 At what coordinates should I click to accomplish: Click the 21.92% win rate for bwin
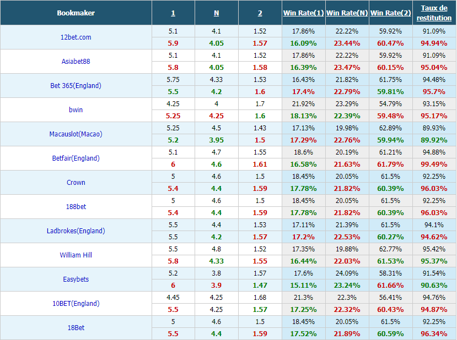click(x=303, y=104)
